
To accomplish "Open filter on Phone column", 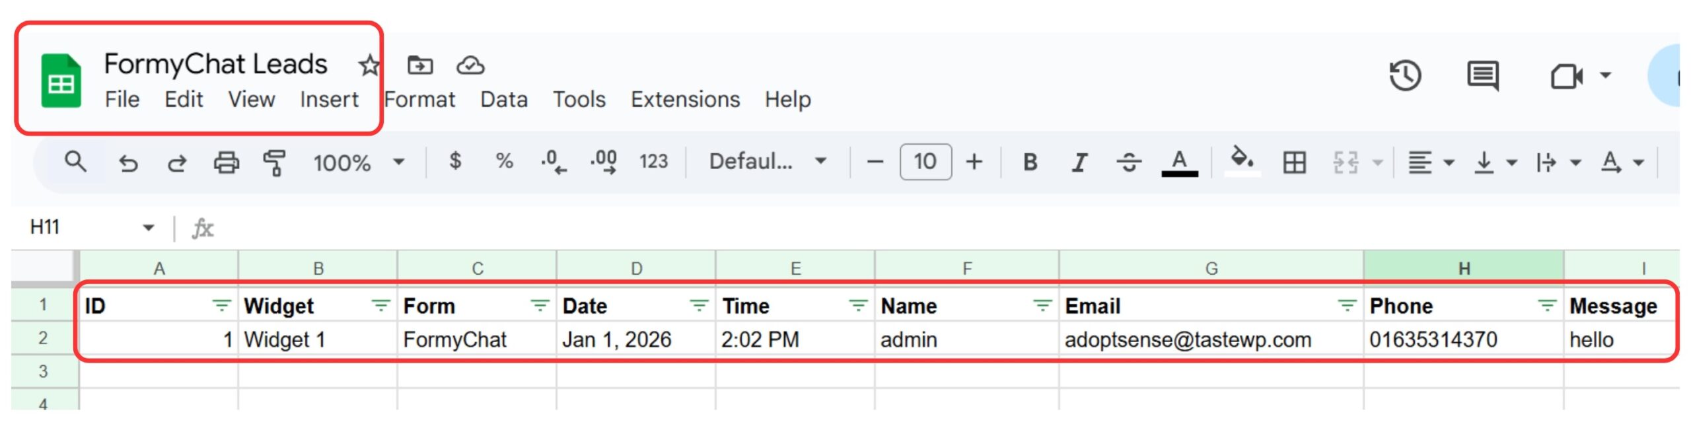I will (1547, 306).
